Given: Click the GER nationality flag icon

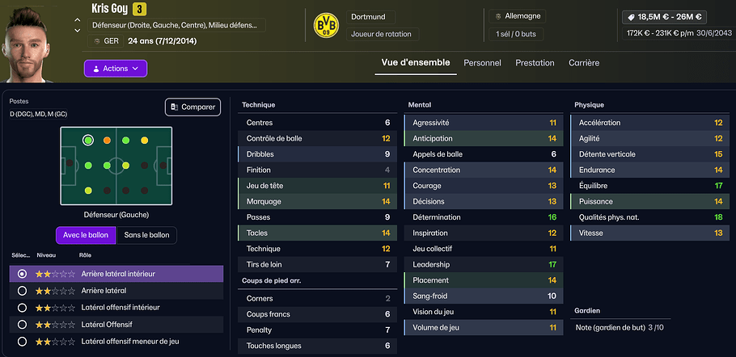Looking at the screenshot, I should pos(97,41).
